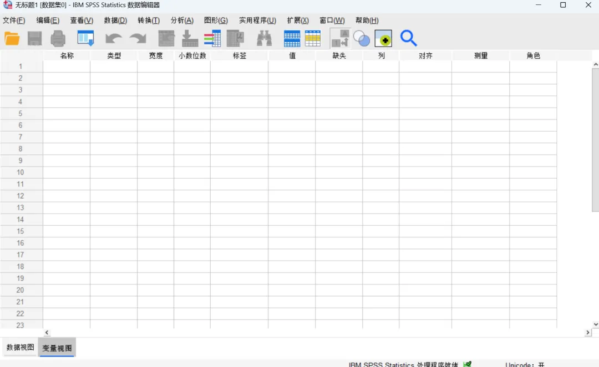The width and height of the screenshot is (599, 367).
Task: Click the vertical scrollbar up arrow
Action: (596, 65)
